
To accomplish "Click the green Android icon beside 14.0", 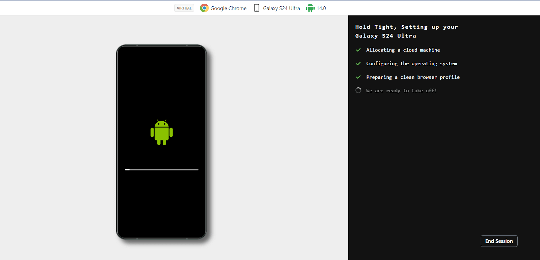I will point(310,8).
